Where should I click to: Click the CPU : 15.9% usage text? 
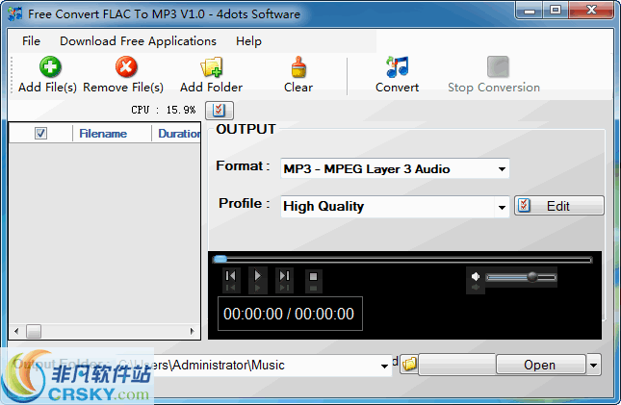(x=163, y=110)
